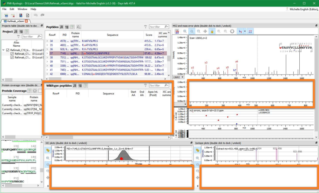Toggle highlighted zoom-in magnifier in MS2 toolbar
319x193 pixels.
coord(192,31)
